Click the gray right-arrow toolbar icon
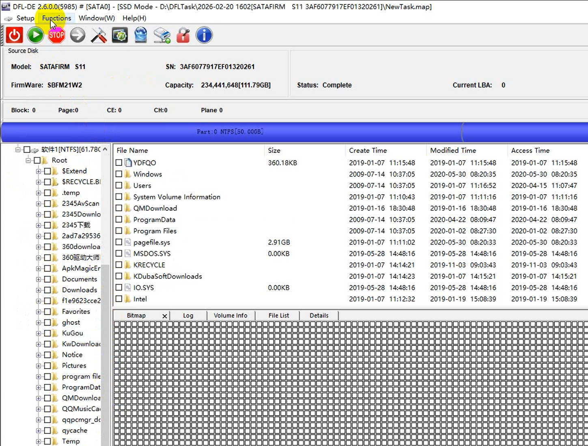The height and width of the screenshot is (446, 588). [x=78, y=35]
